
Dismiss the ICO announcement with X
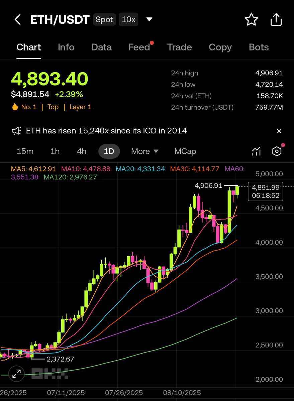tap(279, 131)
